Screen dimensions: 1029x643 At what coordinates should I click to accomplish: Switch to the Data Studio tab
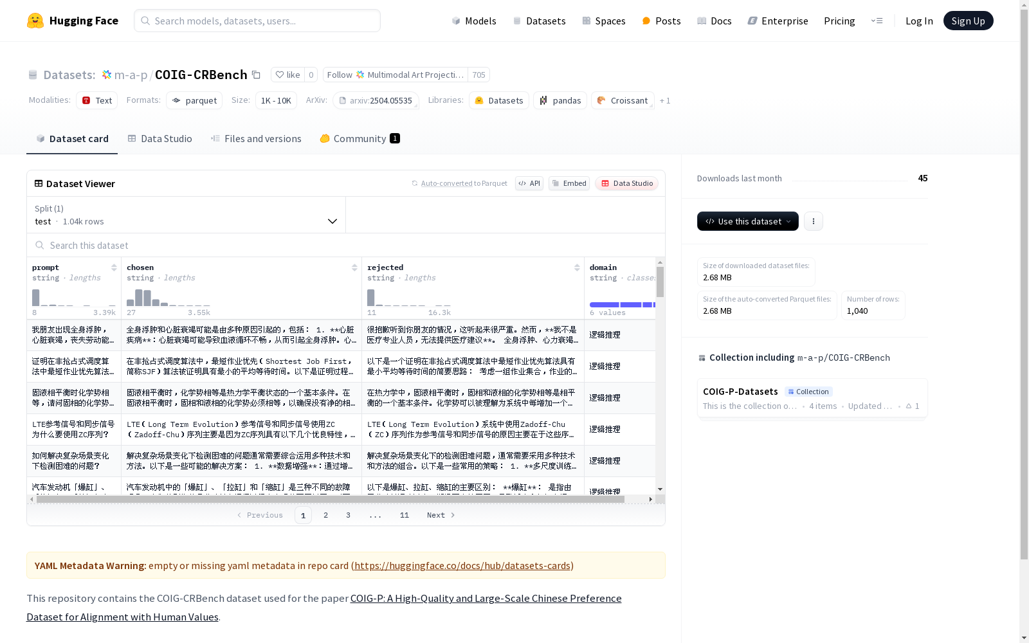tap(160, 139)
